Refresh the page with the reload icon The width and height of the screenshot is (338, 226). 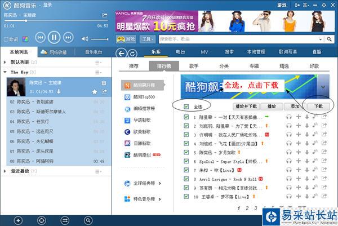click(132, 54)
